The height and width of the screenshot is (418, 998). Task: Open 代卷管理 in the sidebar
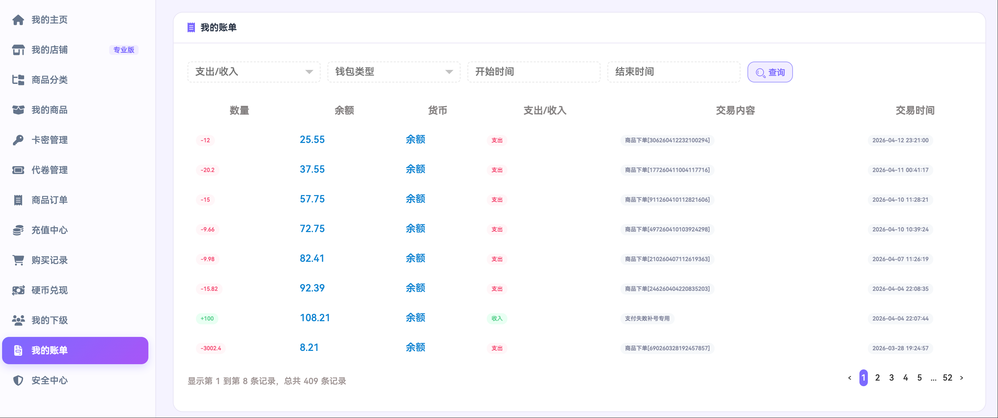coord(50,170)
